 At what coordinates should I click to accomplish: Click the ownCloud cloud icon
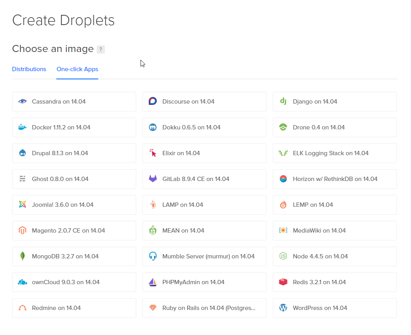[23, 282]
